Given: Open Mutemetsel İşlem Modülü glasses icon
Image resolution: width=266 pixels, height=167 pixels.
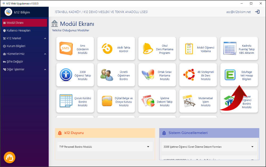Looking at the screenshot, I should (x=189, y=101).
